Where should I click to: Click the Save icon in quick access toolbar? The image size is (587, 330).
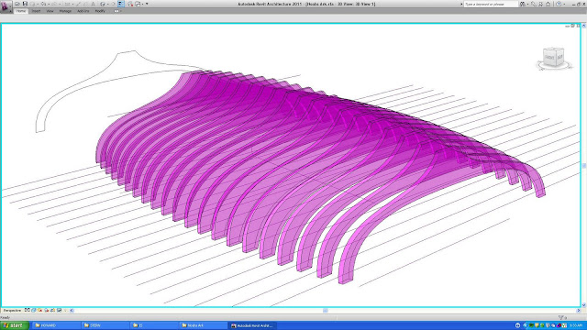click(x=25, y=4)
